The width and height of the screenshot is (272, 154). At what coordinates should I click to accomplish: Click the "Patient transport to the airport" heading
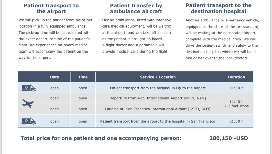(51, 8)
